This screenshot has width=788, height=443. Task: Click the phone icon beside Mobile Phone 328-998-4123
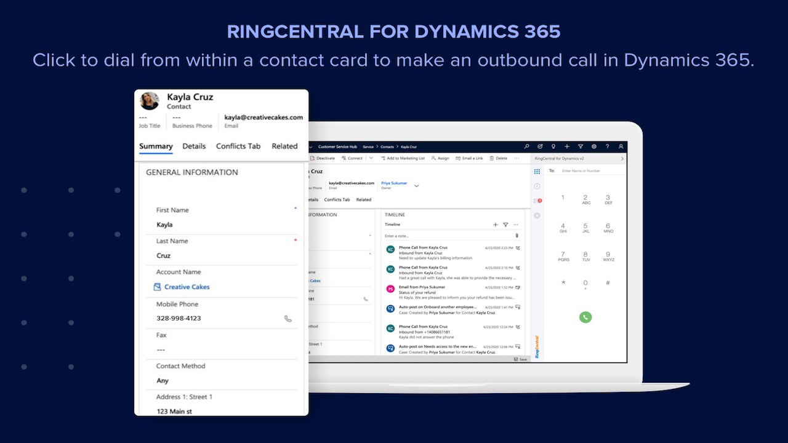coord(287,319)
